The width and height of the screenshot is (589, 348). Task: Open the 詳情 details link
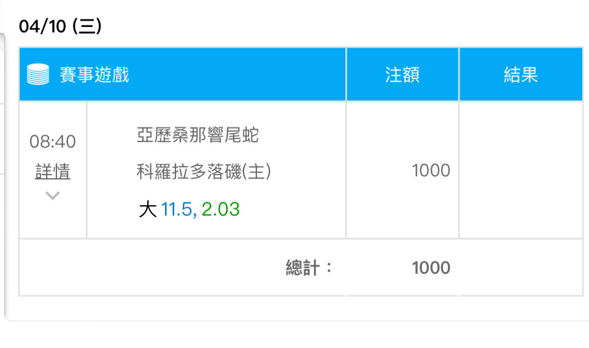click(x=53, y=172)
